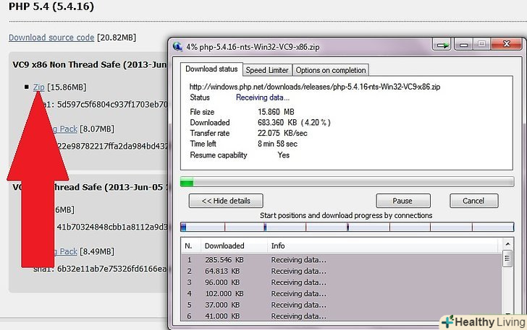The image size is (527, 330).
Task: Click the << Hide details button
Action: [x=226, y=201]
